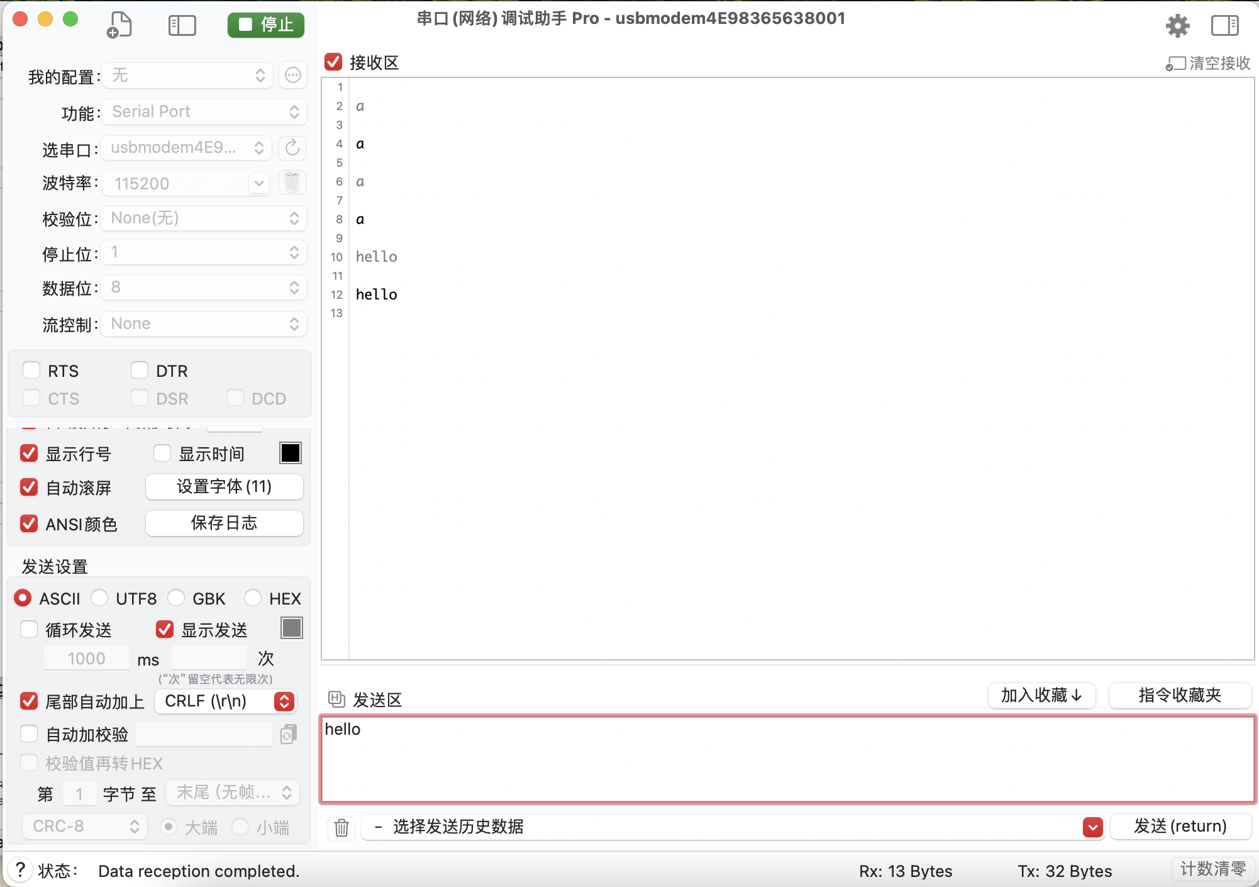Open 功能 Serial Port dropdown
Viewport: 1259px width, 887px height.
coord(204,111)
